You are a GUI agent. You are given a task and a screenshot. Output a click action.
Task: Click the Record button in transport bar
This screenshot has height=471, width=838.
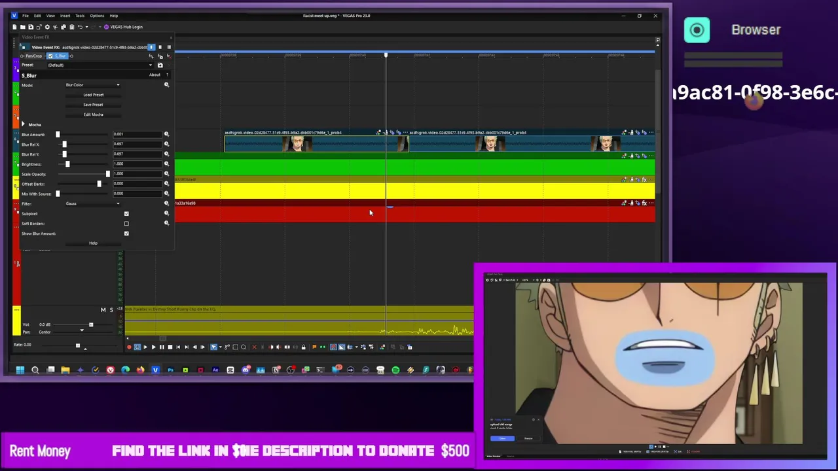[x=129, y=347]
